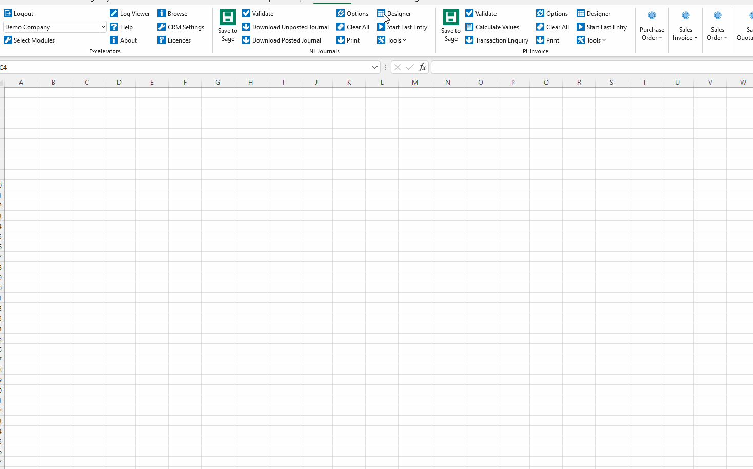Screen dimensions: 753x469
Task: Save PL Invoice to Sage
Action: tap(451, 26)
